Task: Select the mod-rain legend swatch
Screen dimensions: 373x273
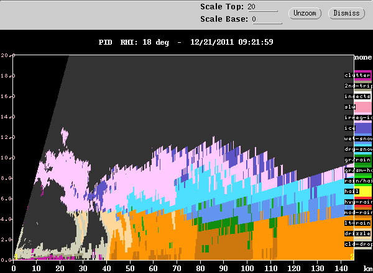Action: point(363,212)
